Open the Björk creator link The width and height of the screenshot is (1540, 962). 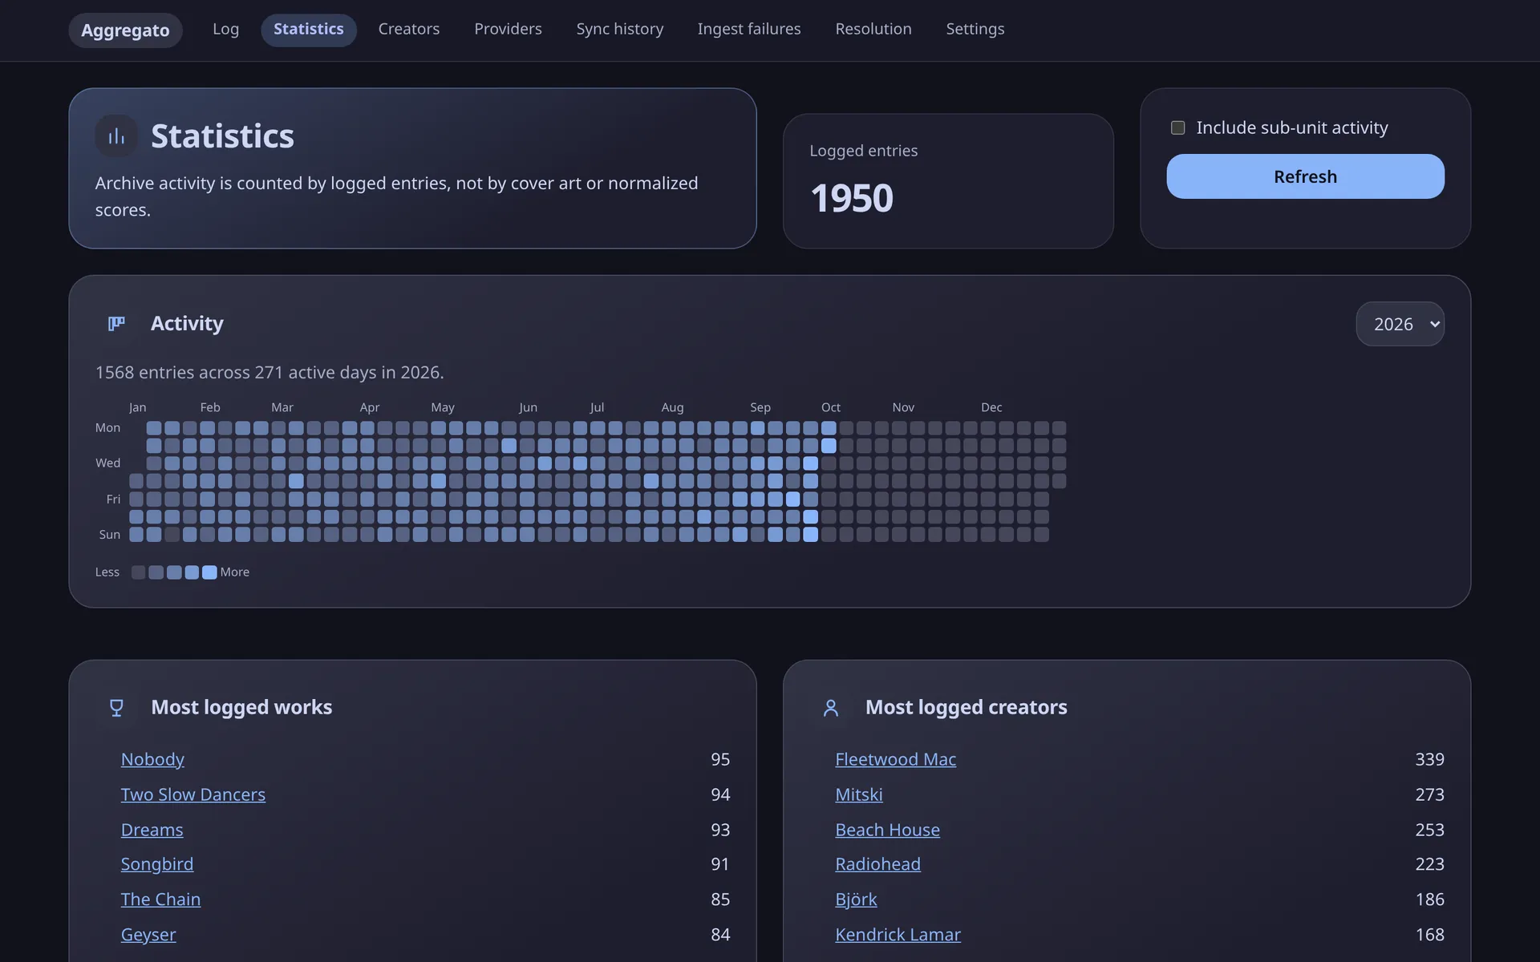[856, 899]
